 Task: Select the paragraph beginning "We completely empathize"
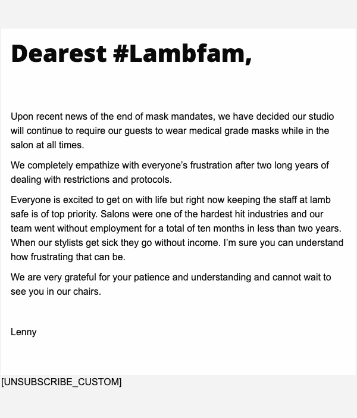170,172
